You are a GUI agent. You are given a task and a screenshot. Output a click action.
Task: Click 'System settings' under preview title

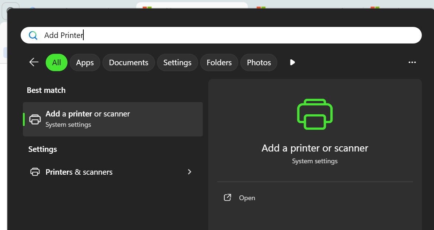(315, 161)
